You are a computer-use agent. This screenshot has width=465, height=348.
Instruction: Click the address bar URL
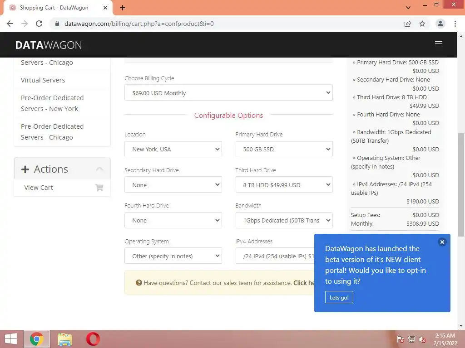[139, 24]
